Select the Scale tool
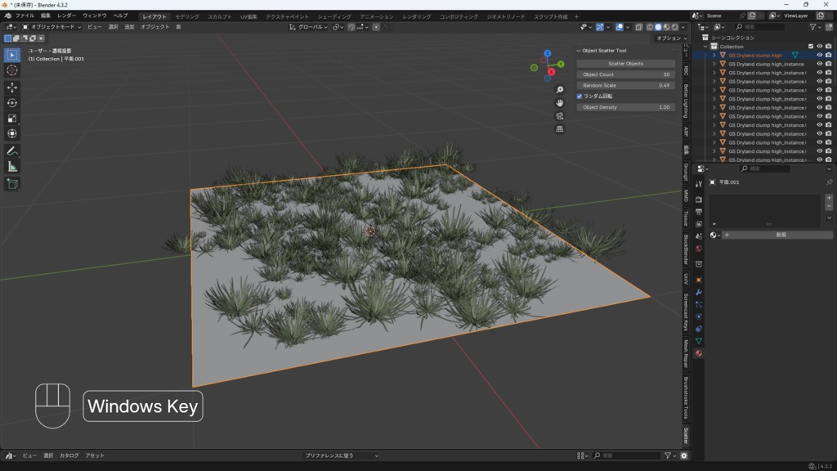The height and width of the screenshot is (471, 837). pos(11,118)
